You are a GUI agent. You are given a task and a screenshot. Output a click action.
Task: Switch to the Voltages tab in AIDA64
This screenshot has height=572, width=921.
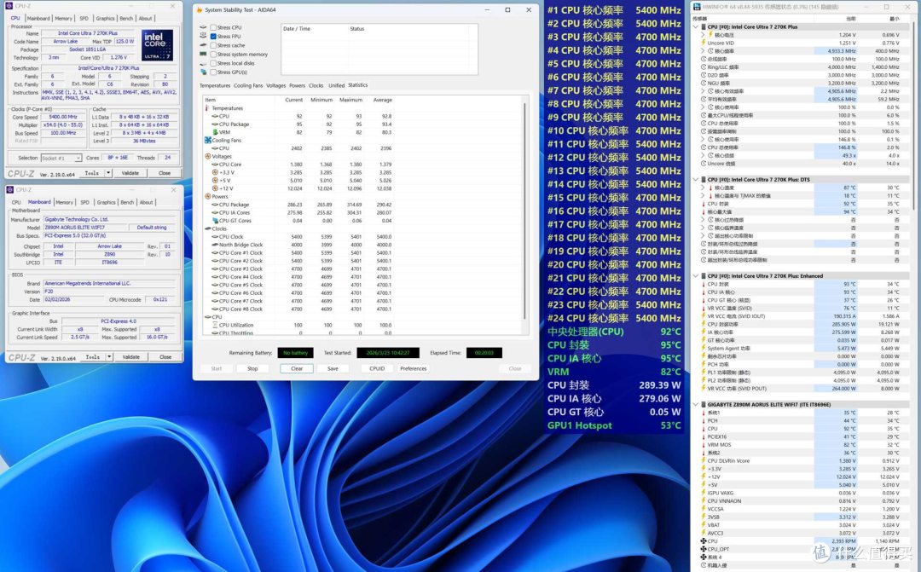(275, 86)
